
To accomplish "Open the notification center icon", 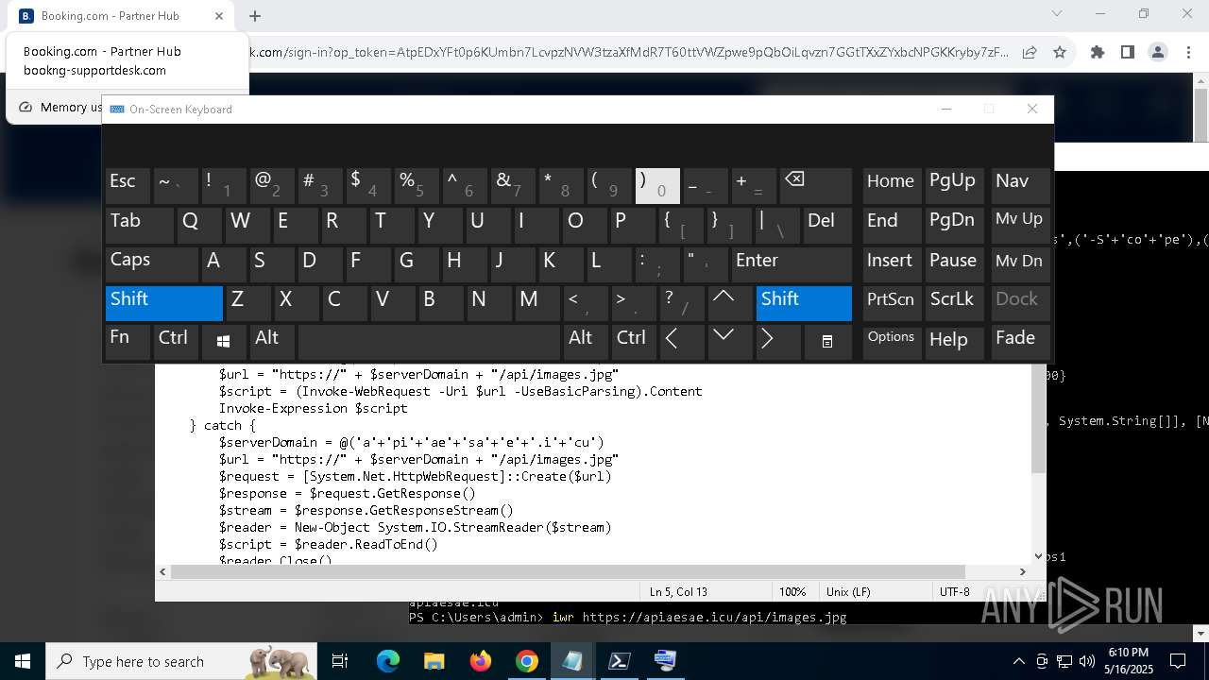I will [1179, 661].
